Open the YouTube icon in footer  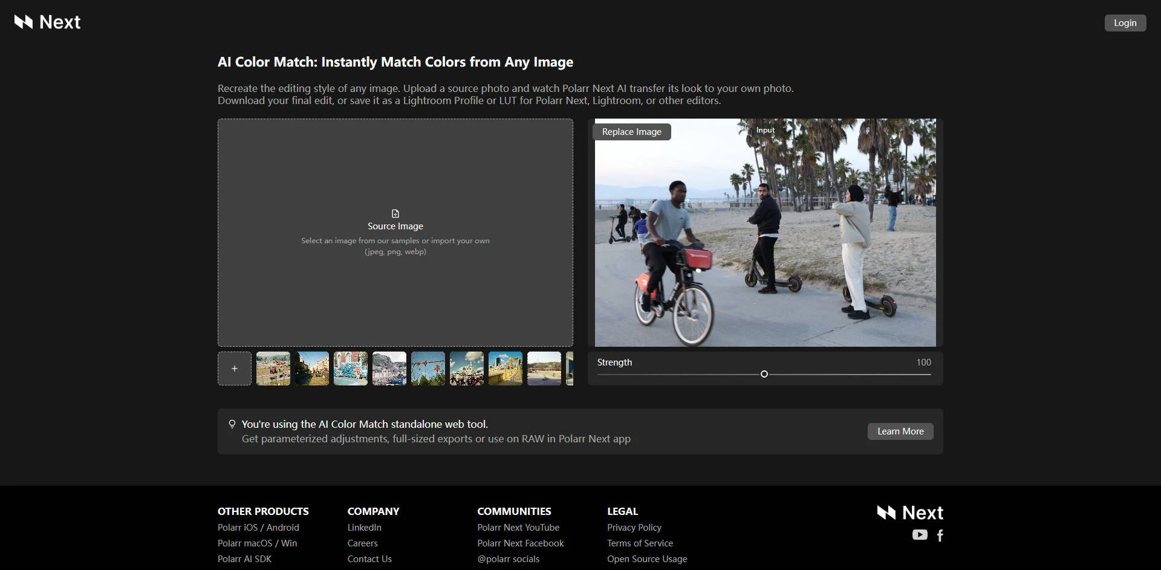920,535
